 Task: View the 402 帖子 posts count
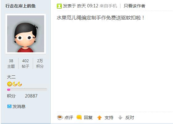click(25, 64)
